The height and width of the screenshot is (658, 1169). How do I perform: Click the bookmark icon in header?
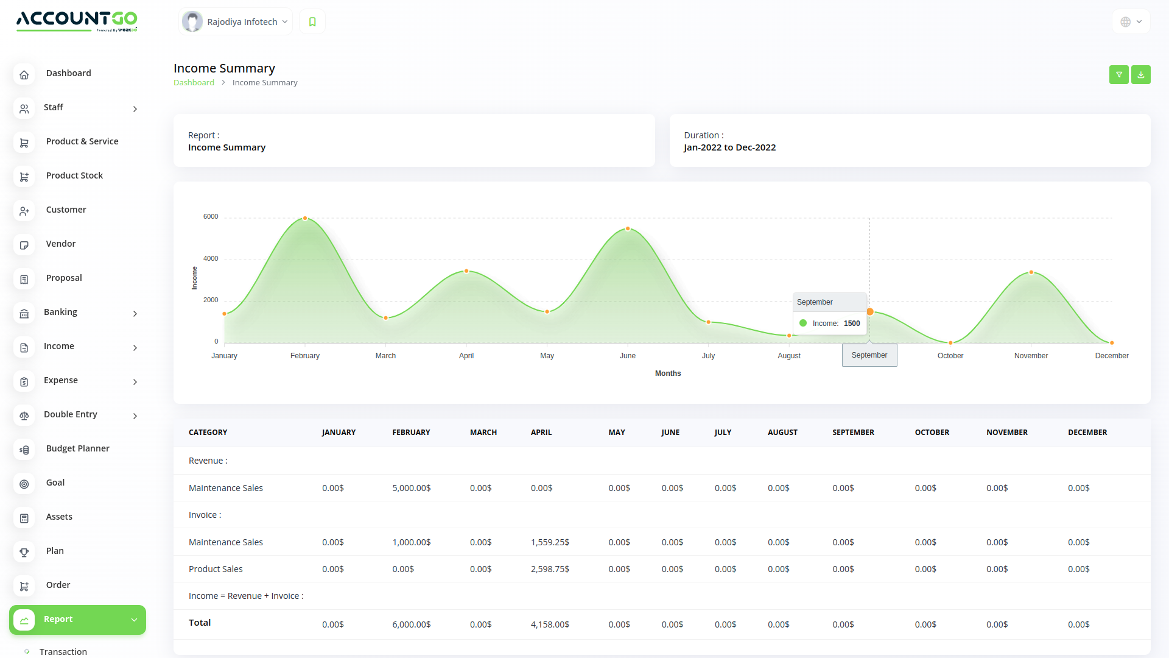tap(312, 22)
